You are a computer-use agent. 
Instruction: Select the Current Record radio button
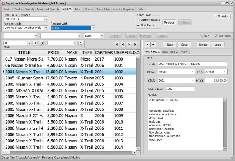(x=138, y=20)
